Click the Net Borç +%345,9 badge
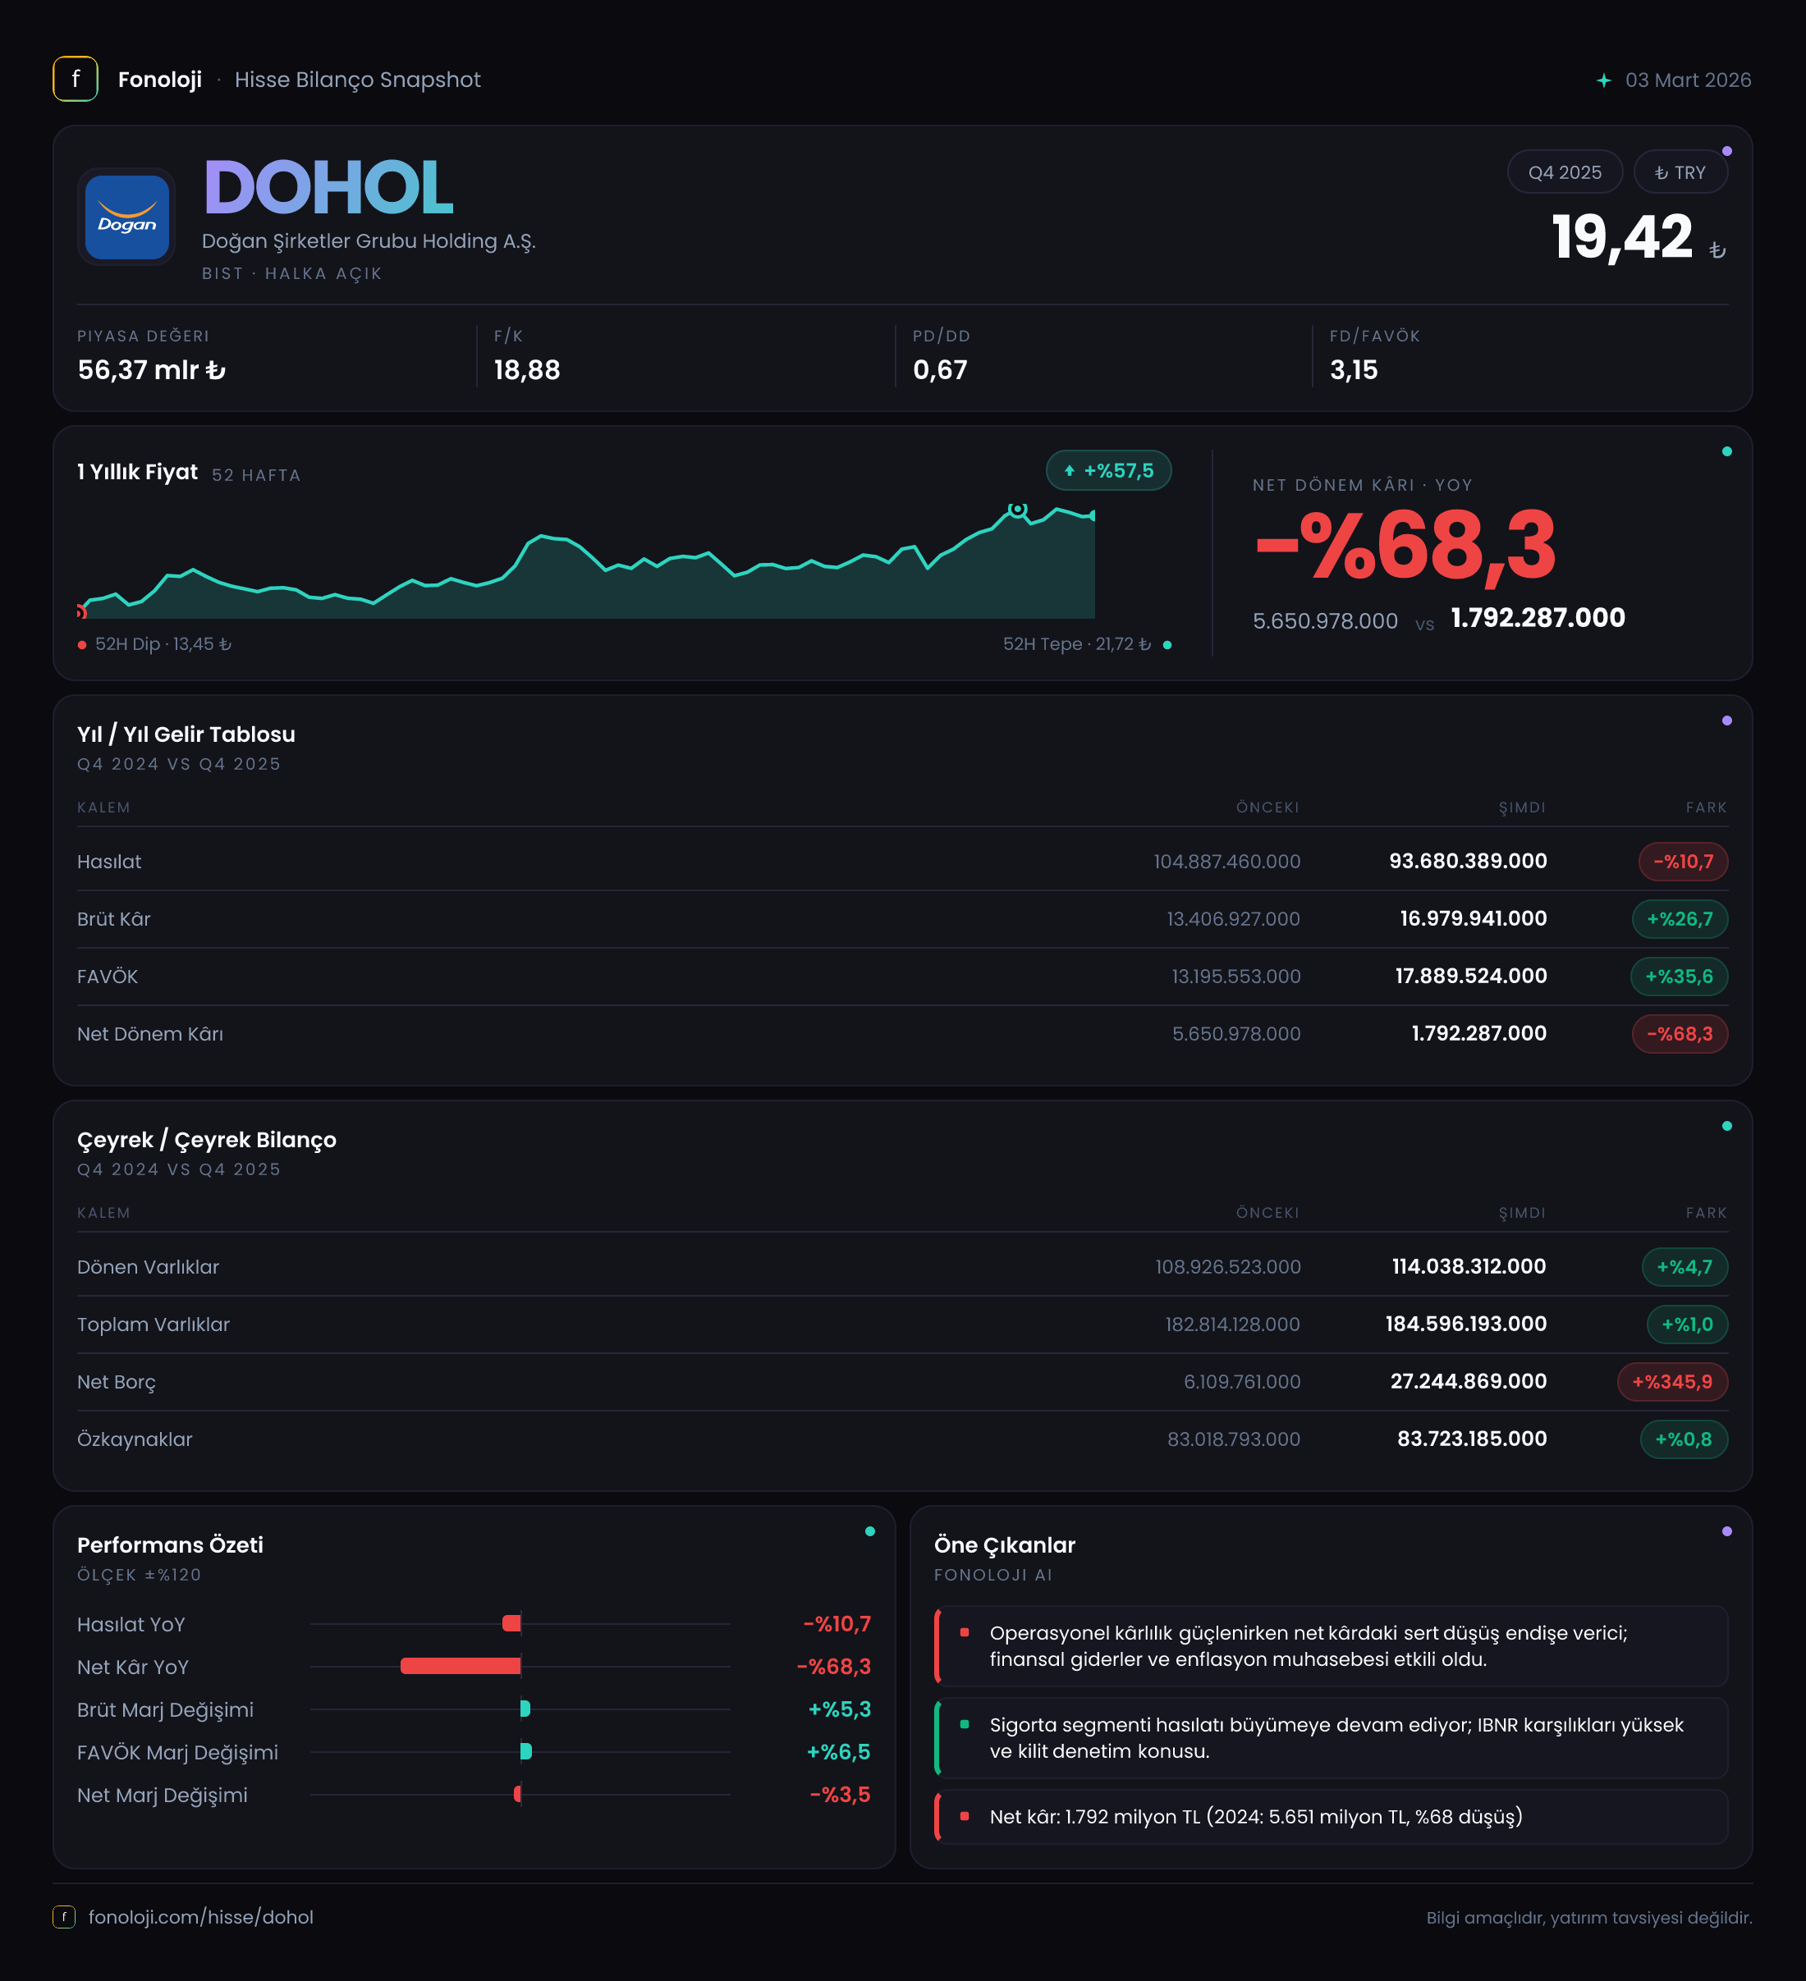The width and height of the screenshot is (1806, 1981). [1672, 1382]
